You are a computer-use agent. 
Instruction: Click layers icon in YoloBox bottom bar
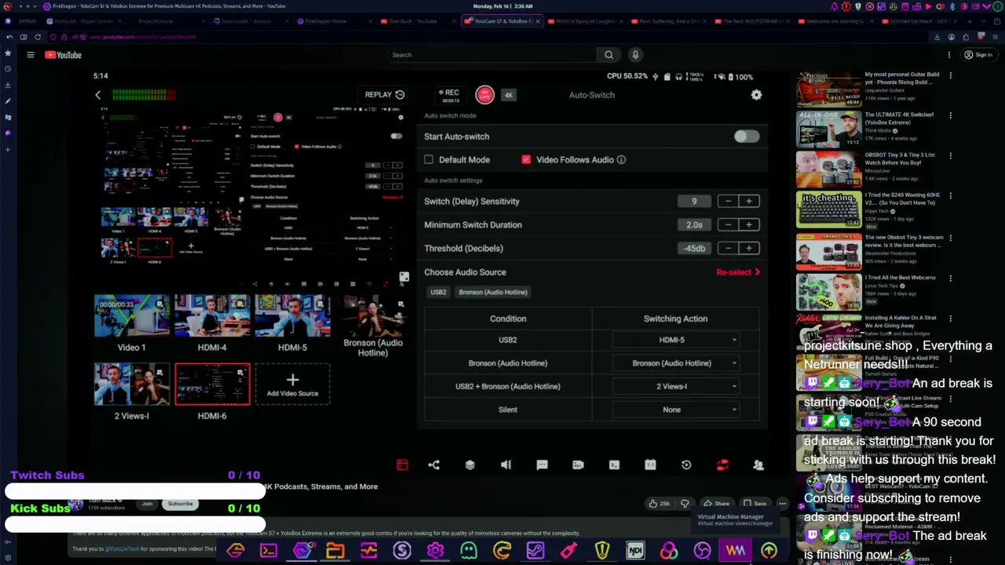tap(470, 465)
